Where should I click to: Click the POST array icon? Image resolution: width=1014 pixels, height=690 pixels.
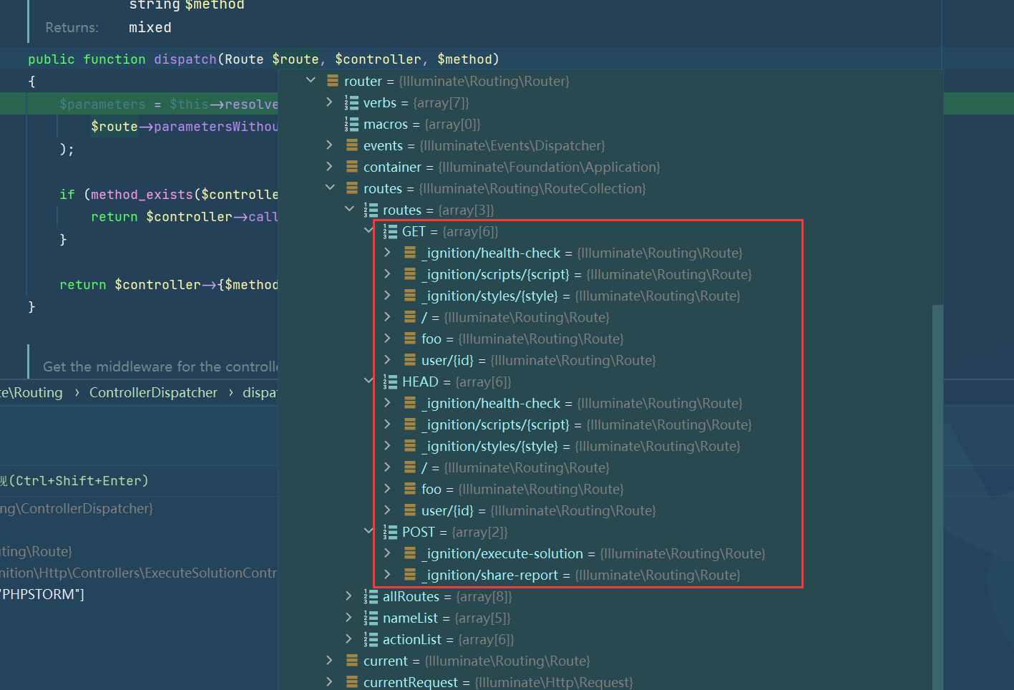point(390,532)
